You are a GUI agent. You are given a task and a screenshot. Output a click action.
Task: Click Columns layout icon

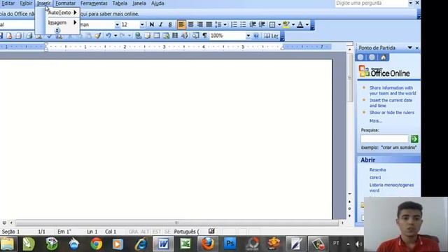[x=175, y=36]
